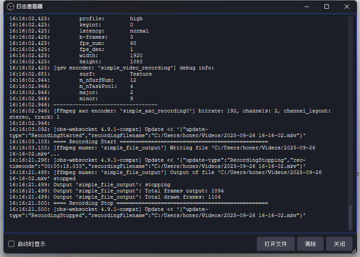Click the 关闭 button
The image size is (360, 257).
[339, 244]
